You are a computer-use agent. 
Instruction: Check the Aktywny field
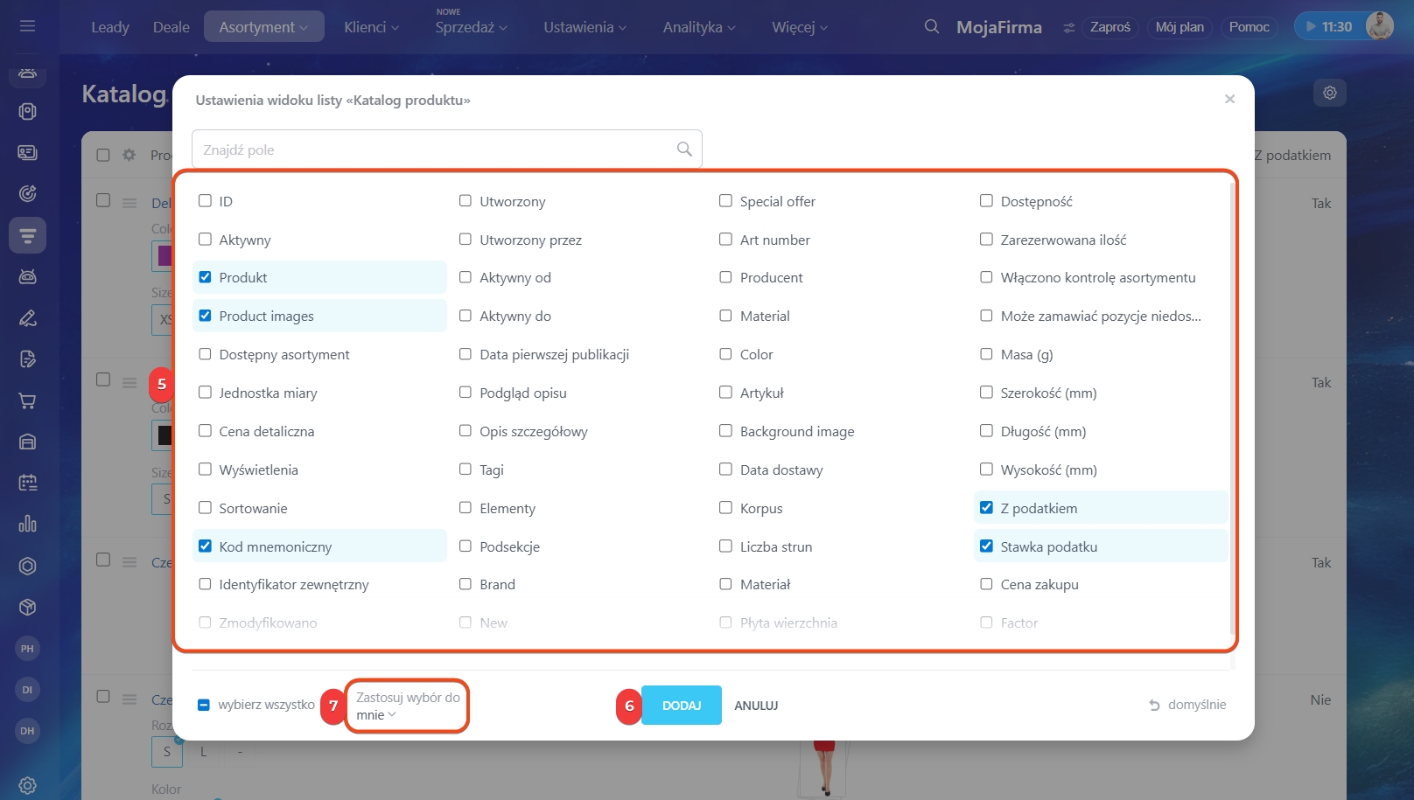tap(205, 240)
